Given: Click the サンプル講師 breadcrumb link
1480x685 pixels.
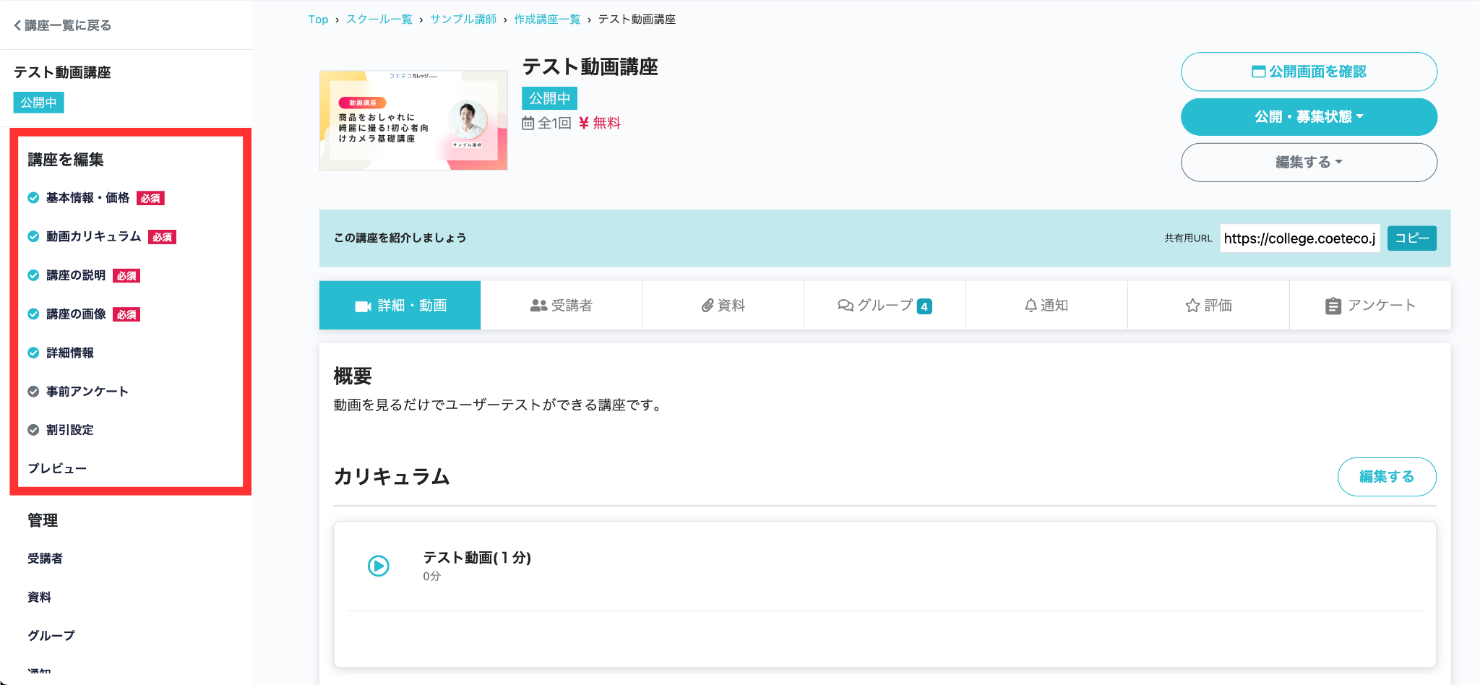Looking at the screenshot, I should pyautogui.click(x=463, y=20).
